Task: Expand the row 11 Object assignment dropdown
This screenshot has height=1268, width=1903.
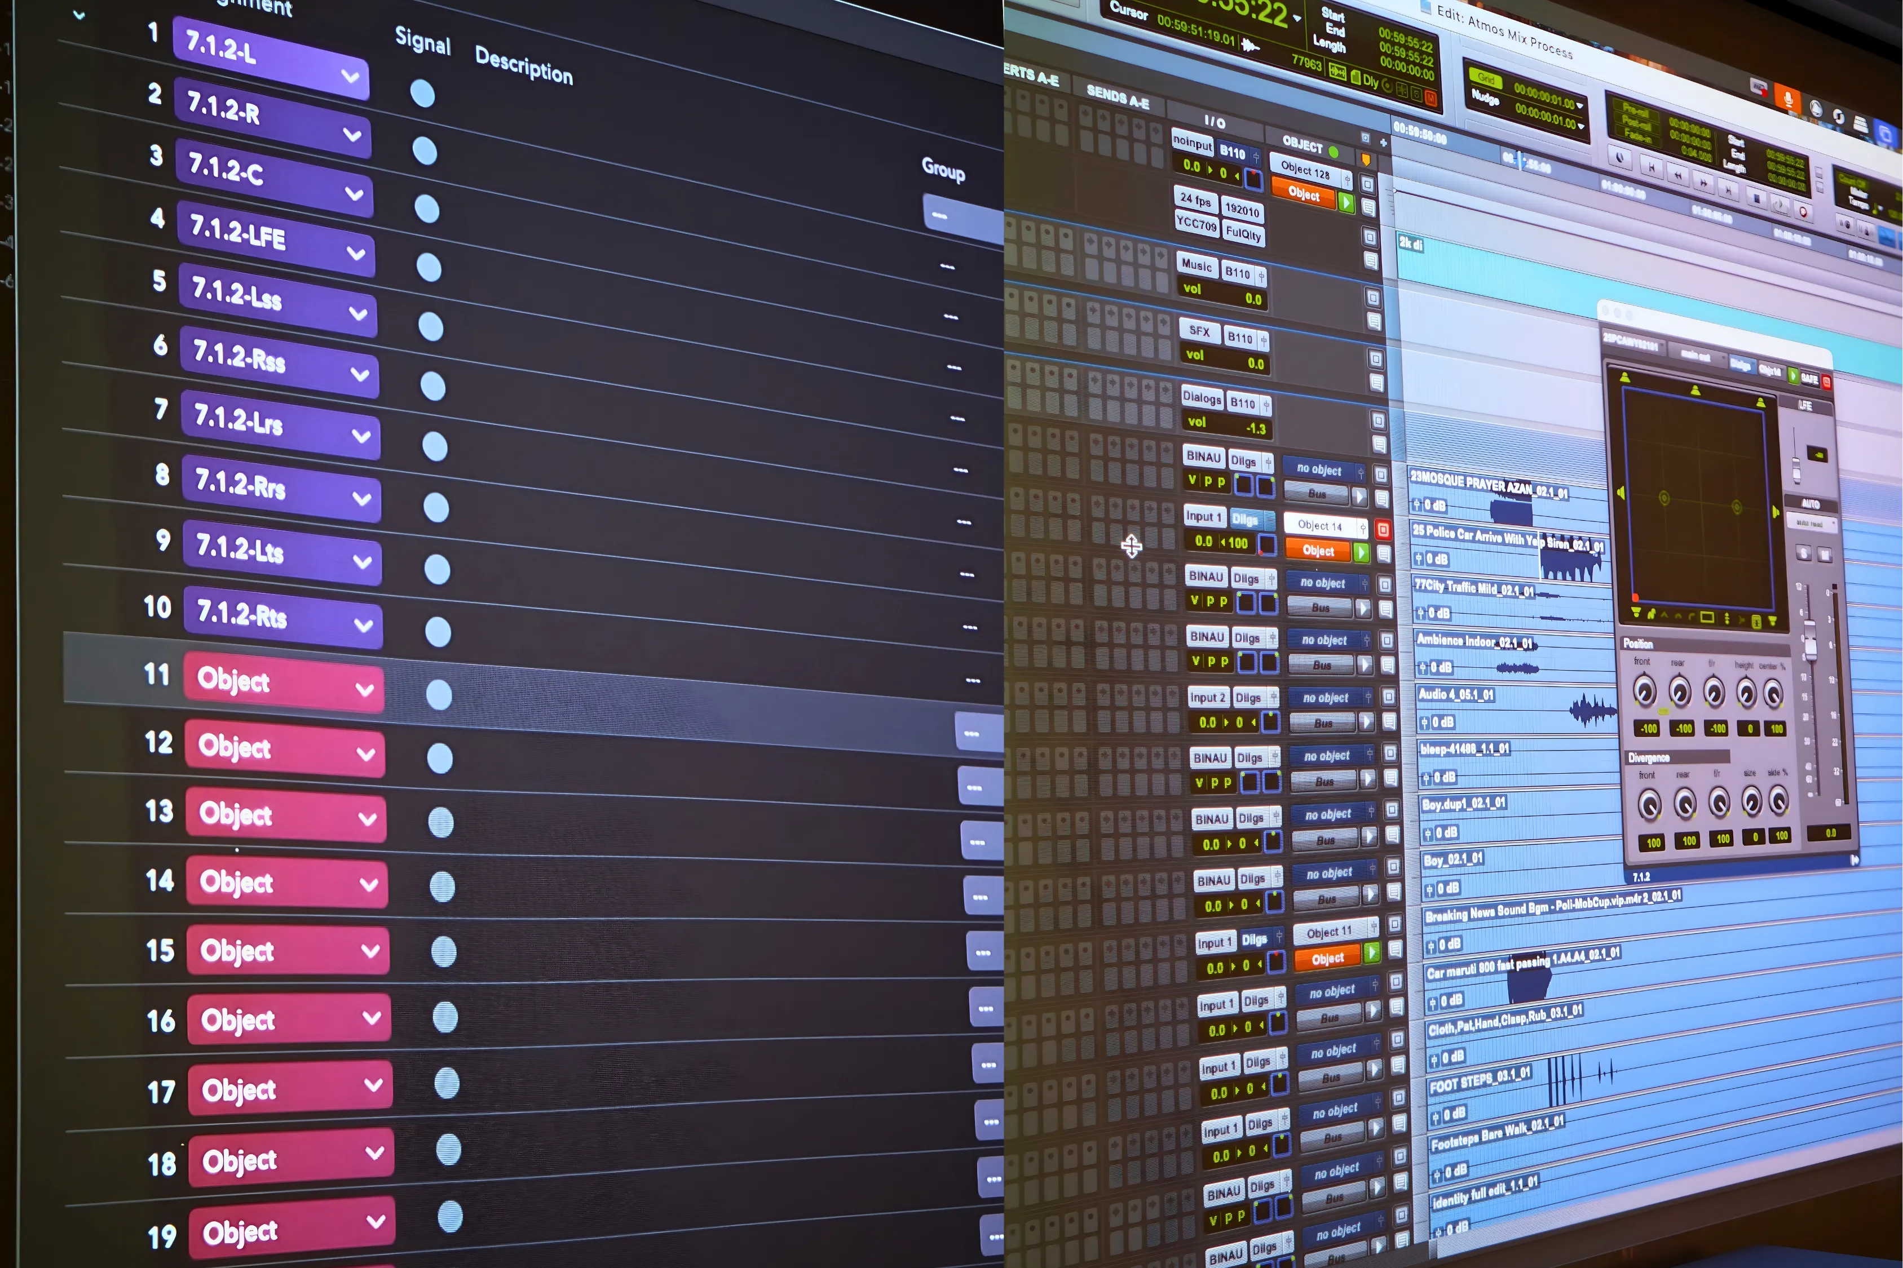Action: [365, 690]
